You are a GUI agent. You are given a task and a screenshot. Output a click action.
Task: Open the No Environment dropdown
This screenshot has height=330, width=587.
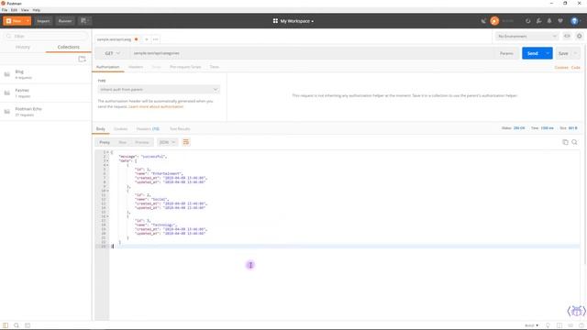(527, 37)
